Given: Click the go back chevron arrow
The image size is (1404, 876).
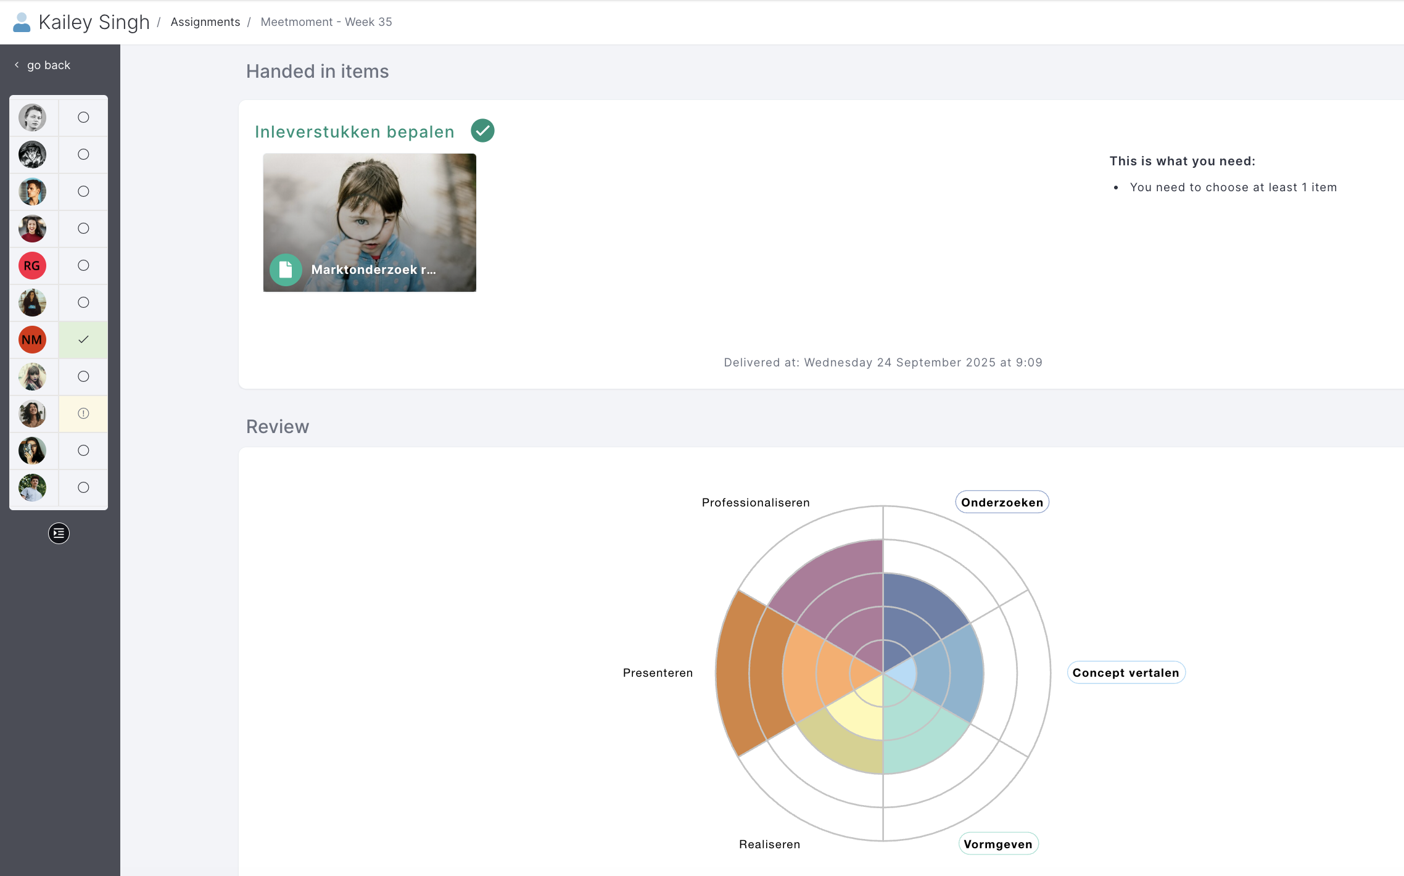Looking at the screenshot, I should point(17,65).
